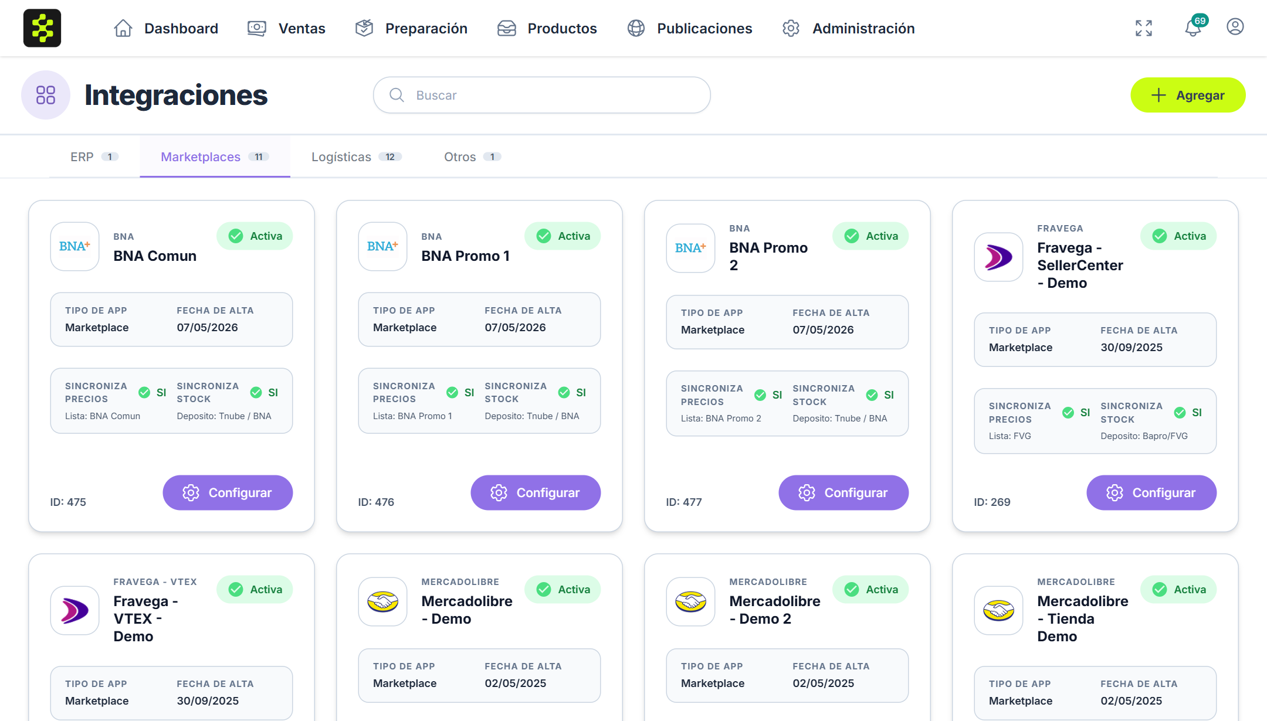Select the Marketplaces tab
Viewport: 1267px width, 721px height.
[x=215, y=157]
